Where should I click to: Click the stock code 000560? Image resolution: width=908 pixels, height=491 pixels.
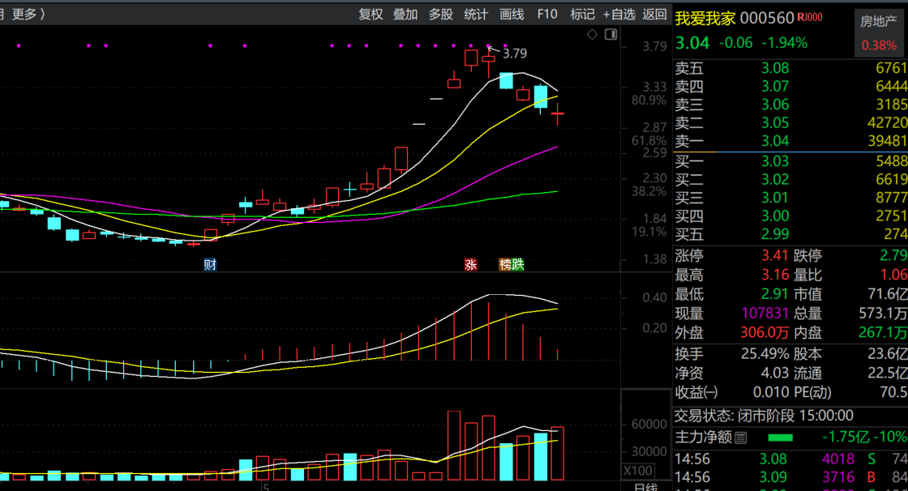pos(767,18)
